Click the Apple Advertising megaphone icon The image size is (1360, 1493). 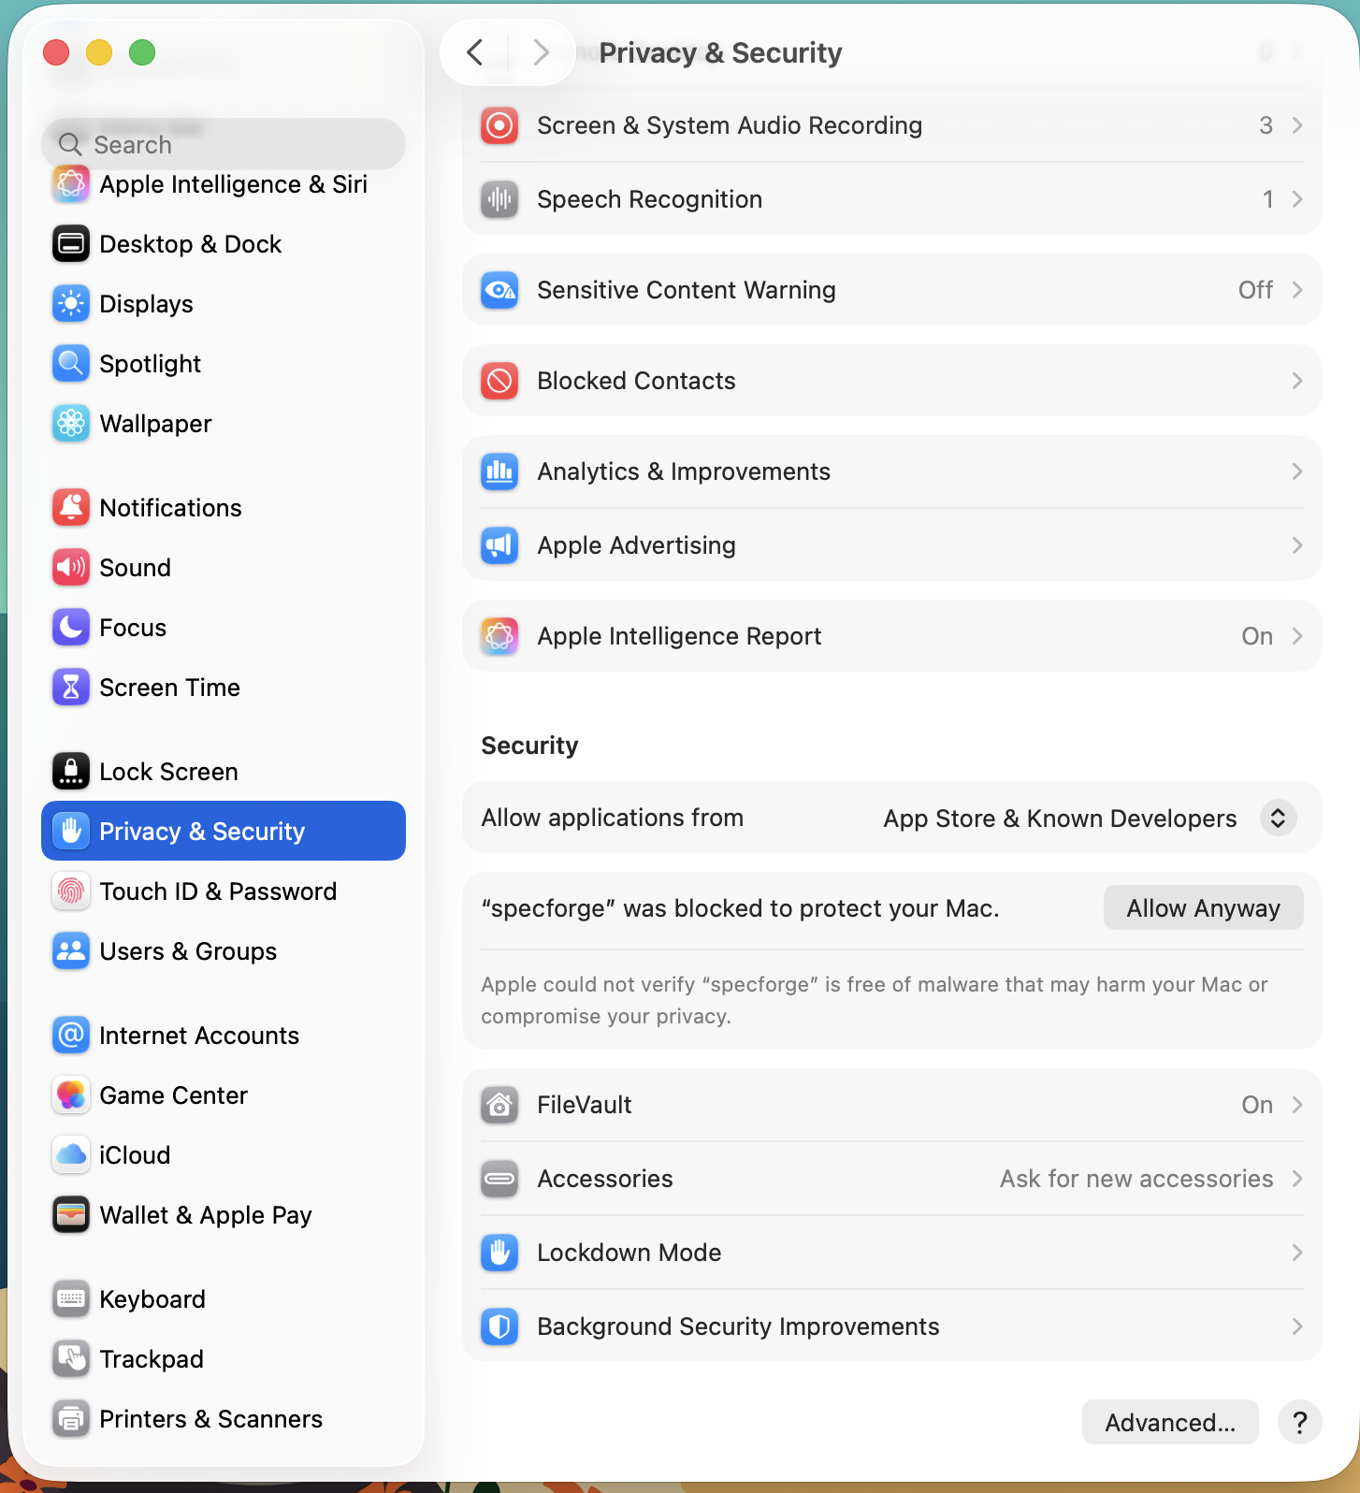499,545
